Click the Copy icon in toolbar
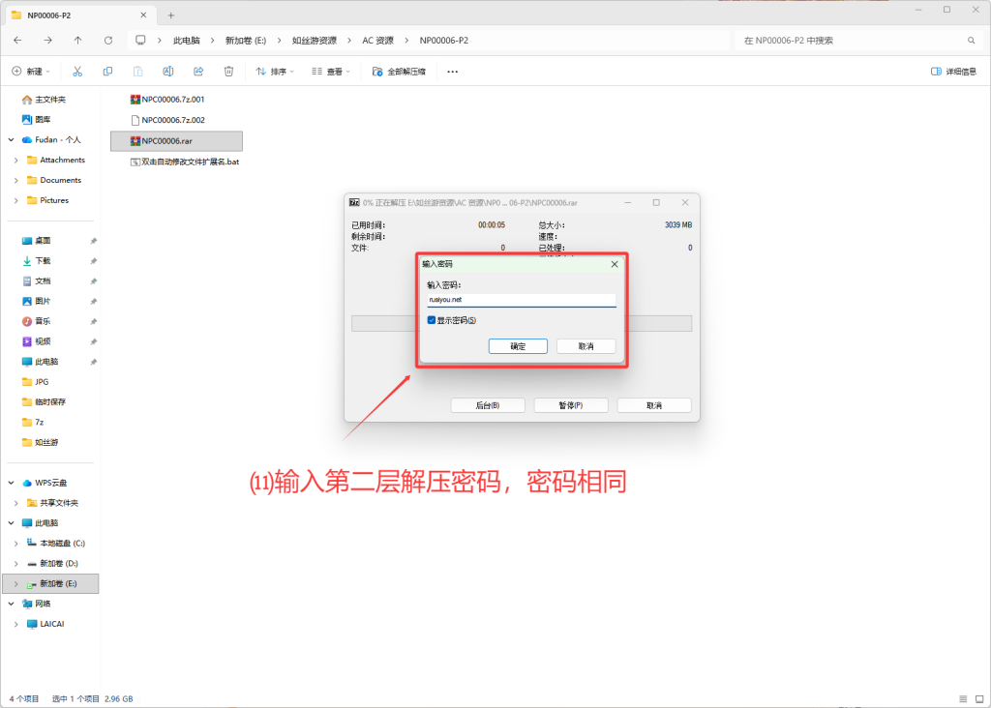 point(107,72)
